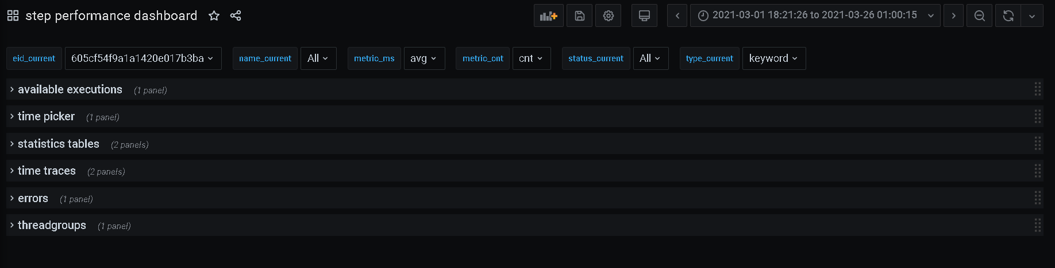Shift time range forward

(953, 15)
